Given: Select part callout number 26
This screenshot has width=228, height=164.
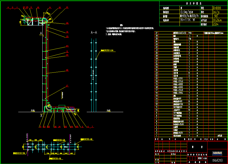Looking at the screenshot, I should click(x=67, y=23).
